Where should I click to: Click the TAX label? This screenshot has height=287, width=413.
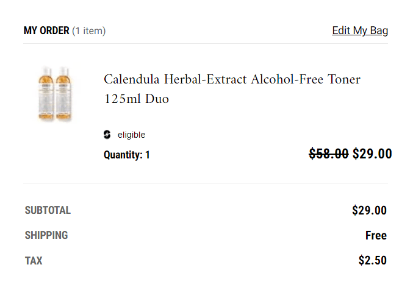click(34, 261)
